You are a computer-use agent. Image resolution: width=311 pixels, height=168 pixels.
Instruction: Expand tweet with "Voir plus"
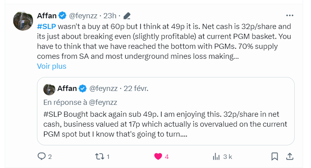[52, 66]
